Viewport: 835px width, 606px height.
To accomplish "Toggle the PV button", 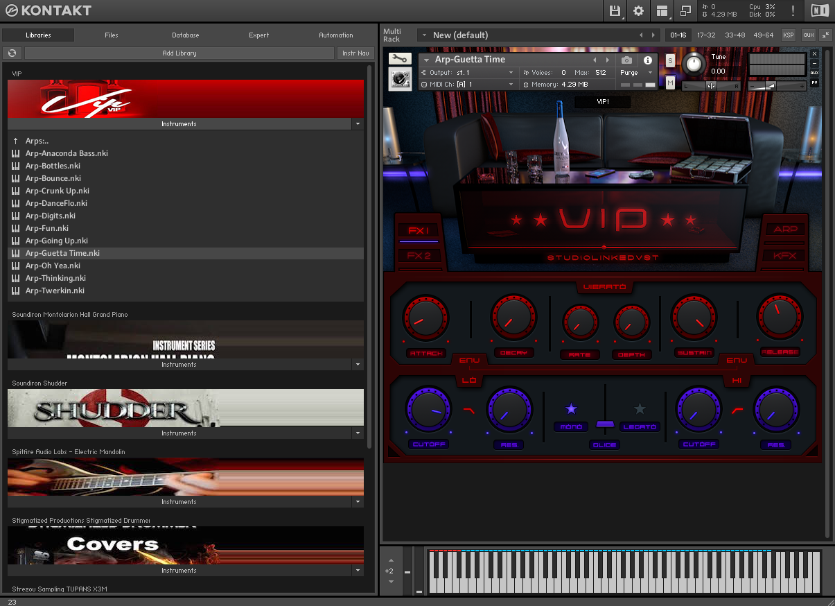I will [814, 83].
